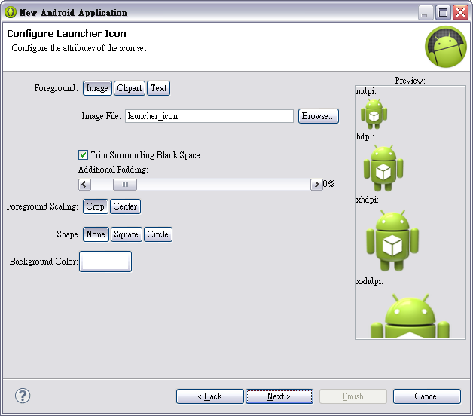Choose Crop foreground scaling
Image resolution: width=473 pixels, height=416 pixels.
96,206
